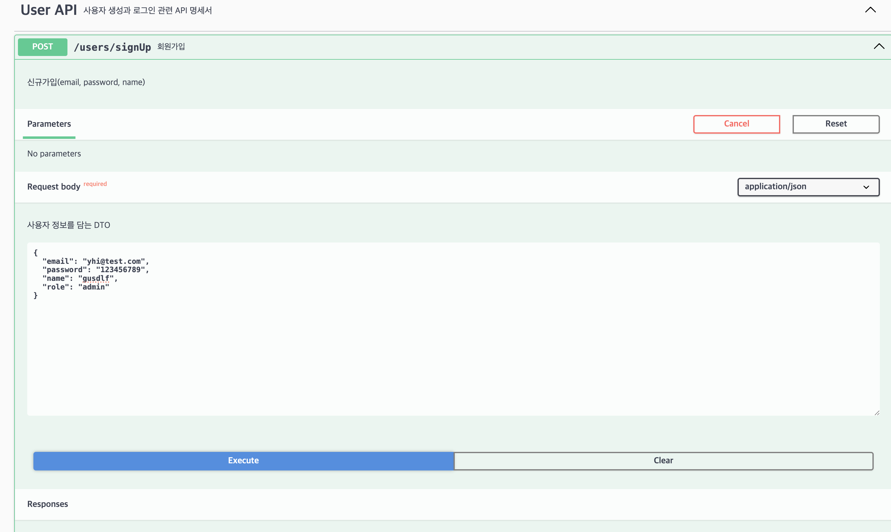Clear the request response
Image resolution: width=891 pixels, height=532 pixels.
pyautogui.click(x=663, y=461)
